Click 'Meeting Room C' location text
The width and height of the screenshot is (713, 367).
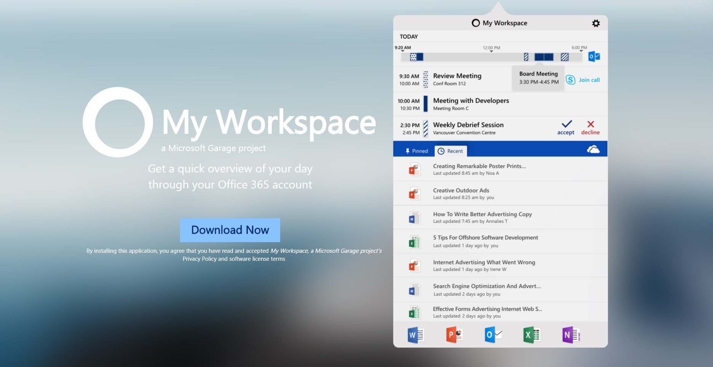pyautogui.click(x=451, y=109)
